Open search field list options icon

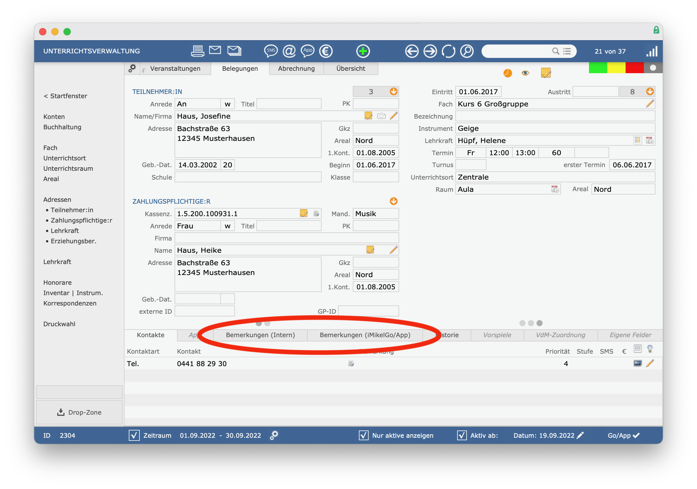click(x=567, y=51)
